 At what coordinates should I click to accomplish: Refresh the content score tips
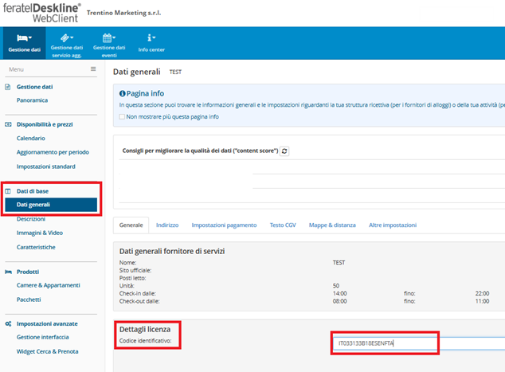284,151
